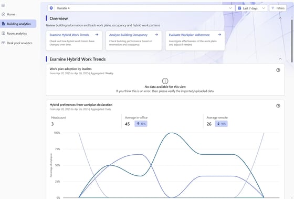Click the Average remote value 26
Viewport: 294px width, 199px height.
(x=209, y=124)
